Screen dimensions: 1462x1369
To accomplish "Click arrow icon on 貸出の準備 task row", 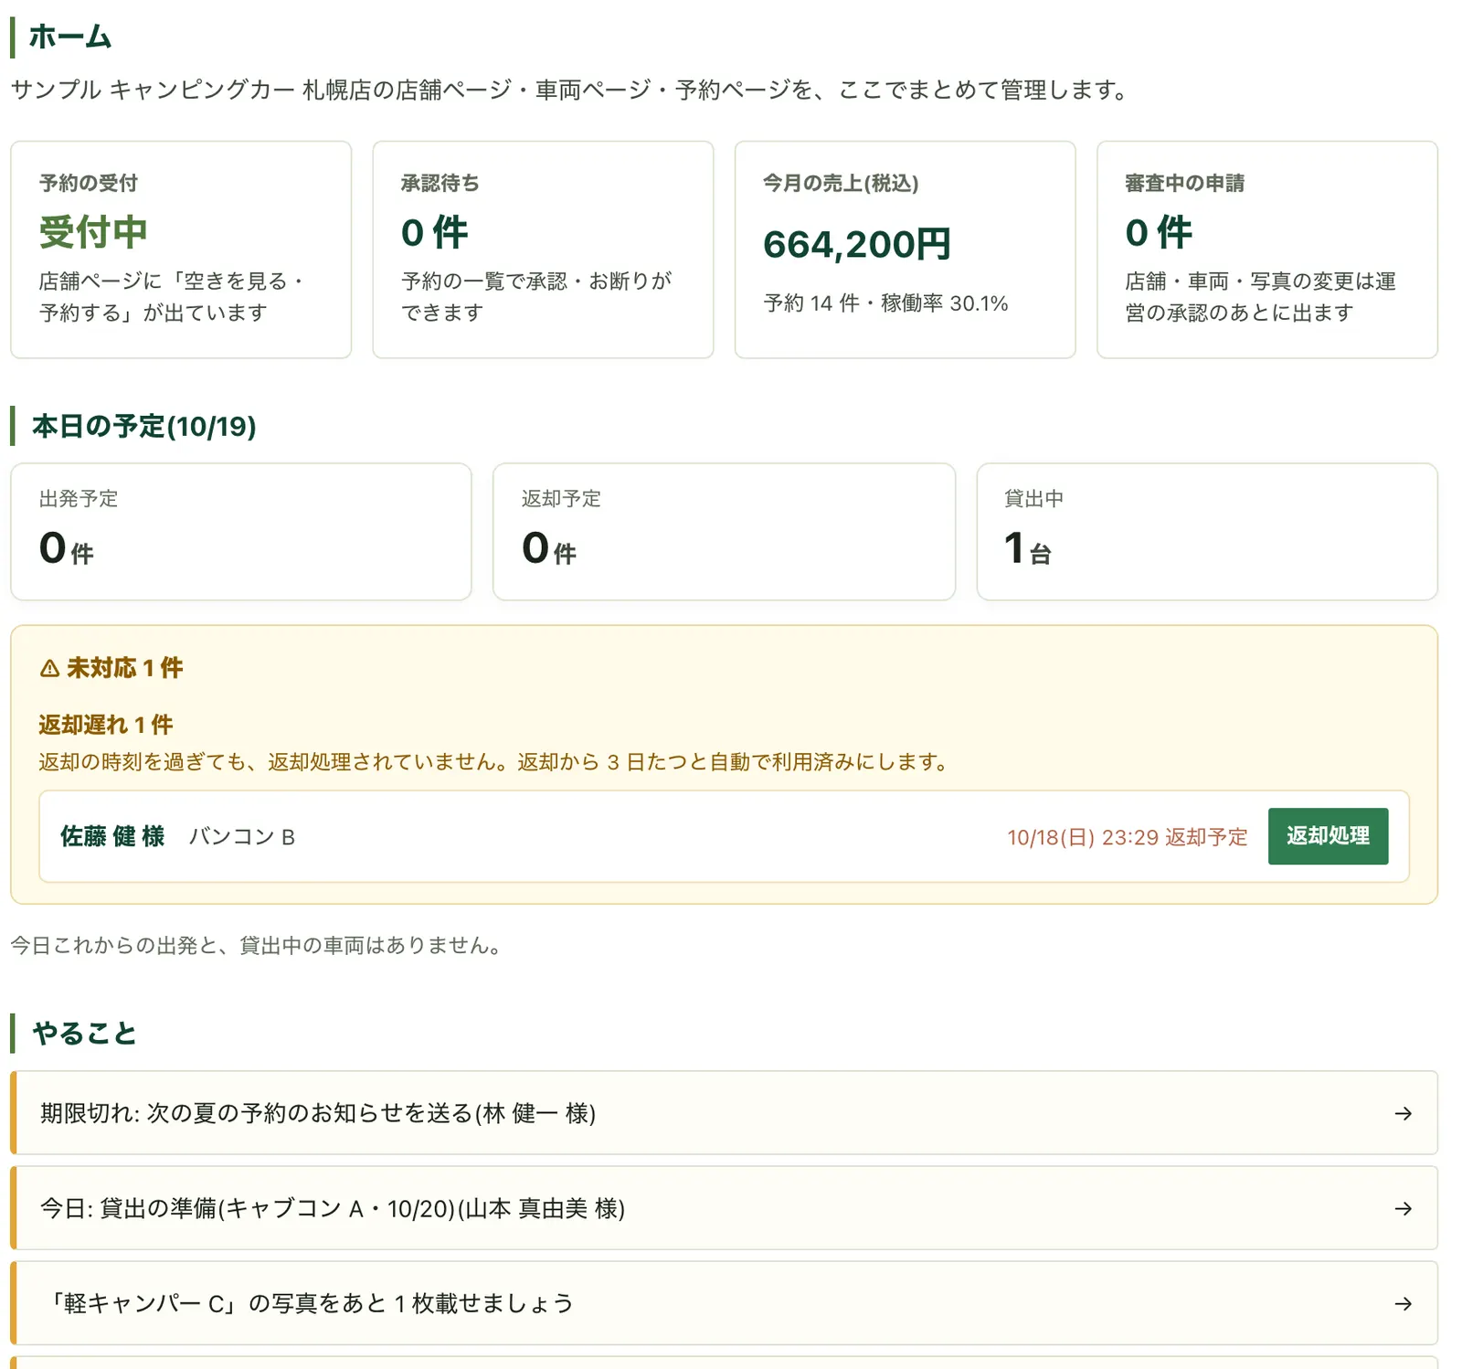I will pyautogui.click(x=1404, y=1208).
